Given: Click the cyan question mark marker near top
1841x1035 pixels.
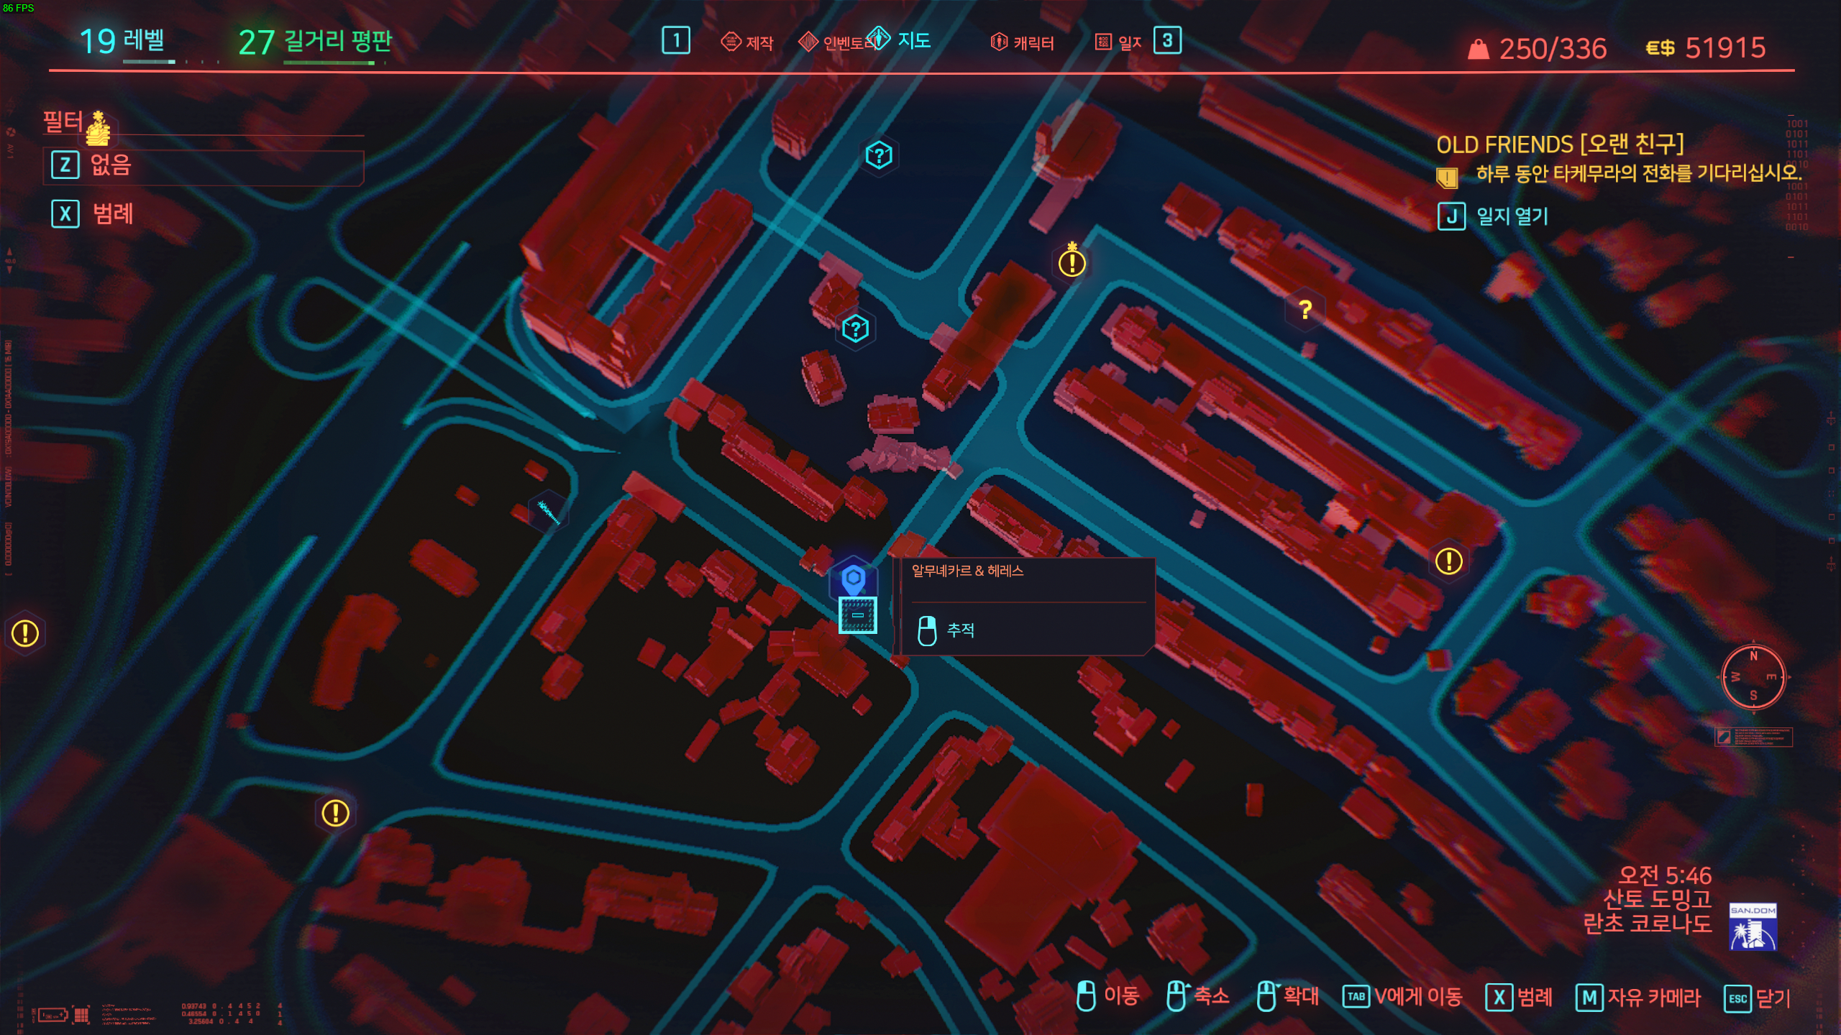Looking at the screenshot, I should [879, 155].
